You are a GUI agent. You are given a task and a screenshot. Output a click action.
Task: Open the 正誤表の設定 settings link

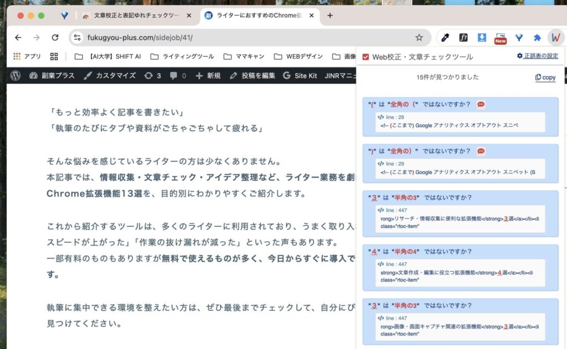tap(537, 56)
